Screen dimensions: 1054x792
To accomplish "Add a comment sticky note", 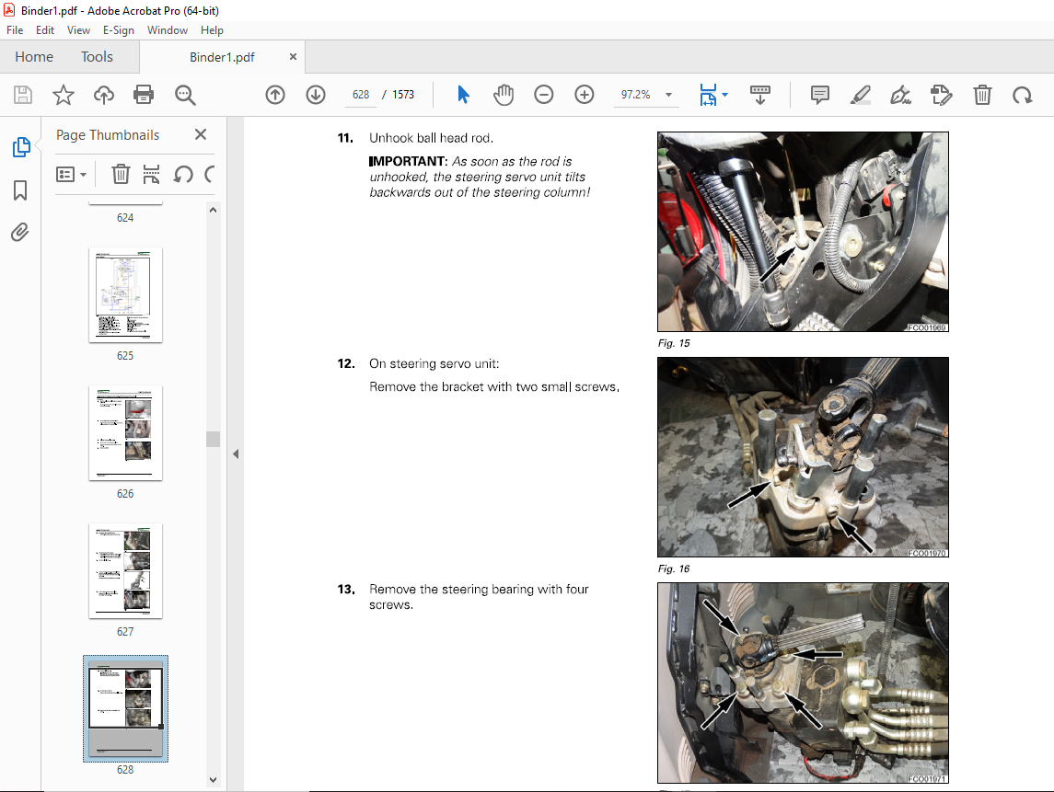I will (820, 95).
